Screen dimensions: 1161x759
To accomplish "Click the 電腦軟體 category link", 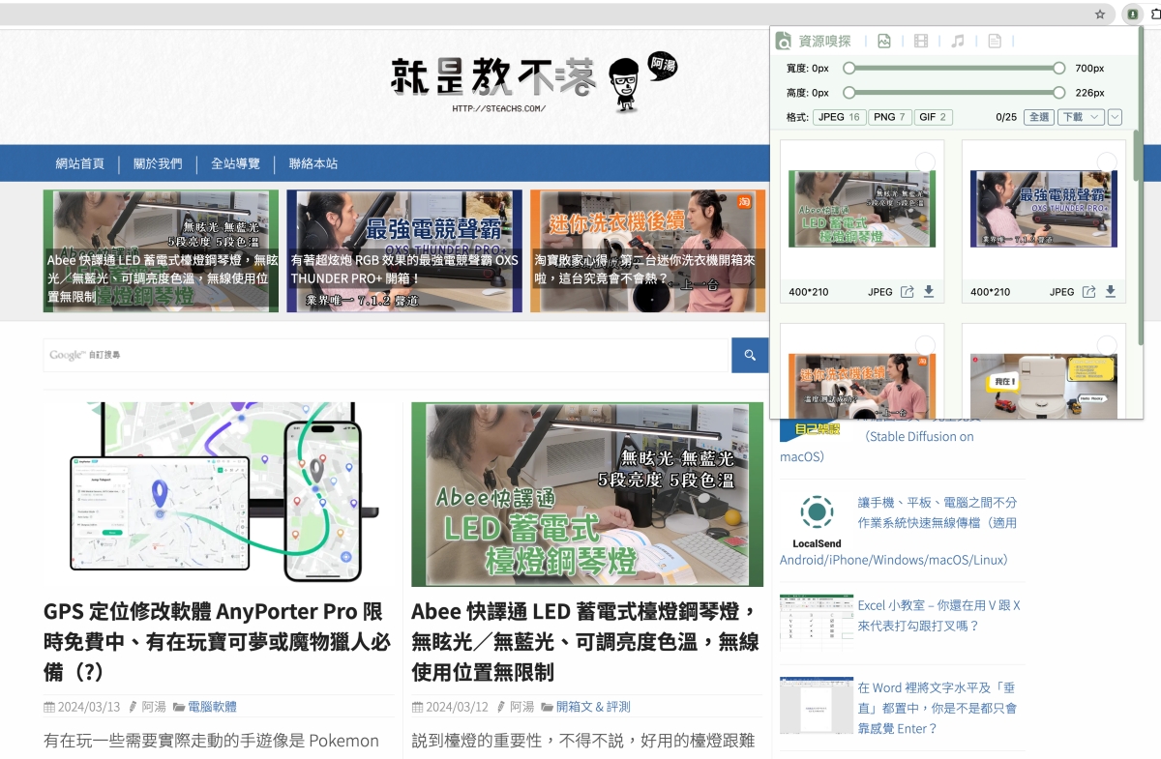I will [212, 707].
